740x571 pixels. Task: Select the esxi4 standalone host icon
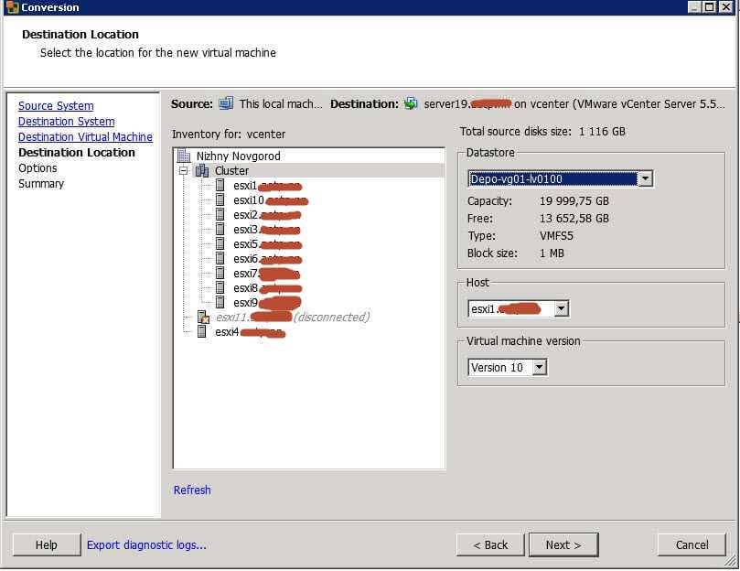(202, 332)
